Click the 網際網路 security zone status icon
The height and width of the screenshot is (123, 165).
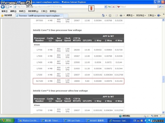click(x=120, y=116)
